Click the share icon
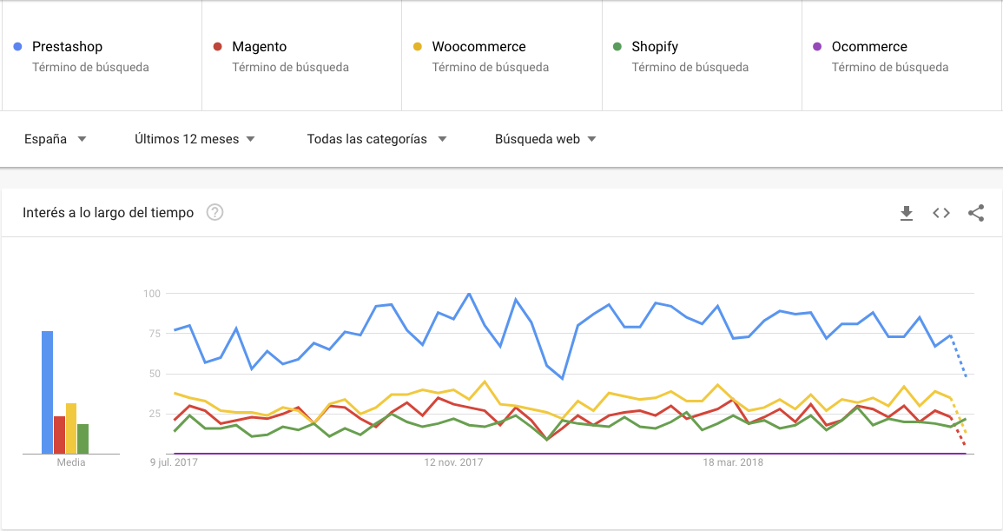This screenshot has width=1003, height=531. (976, 213)
